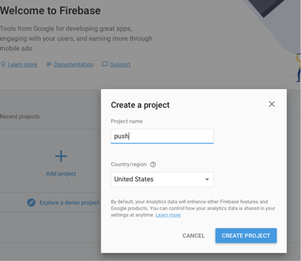Open the Documentation link
This screenshot has width=301, height=261.
pos(73,65)
